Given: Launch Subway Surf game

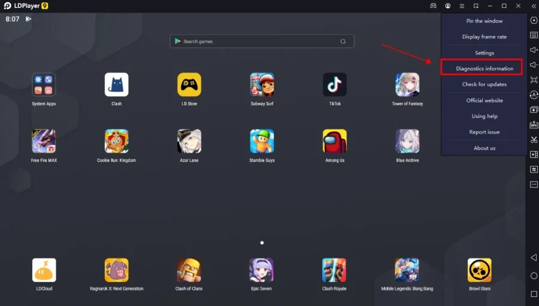Looking at the screenshot, I should pyautogui.click(x=262, y=84).
